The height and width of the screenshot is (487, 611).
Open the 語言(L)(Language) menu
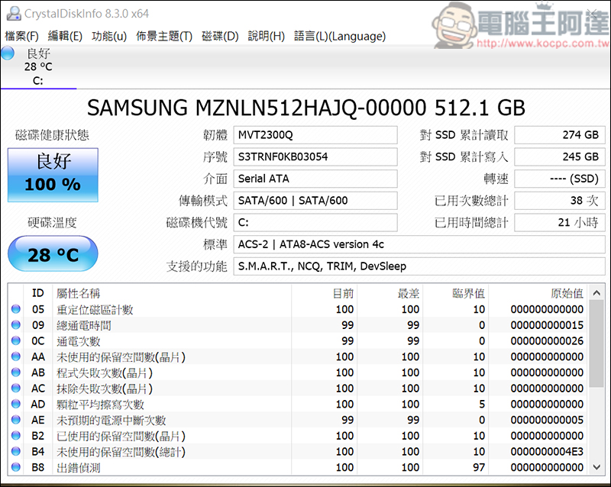coord(340,36)
